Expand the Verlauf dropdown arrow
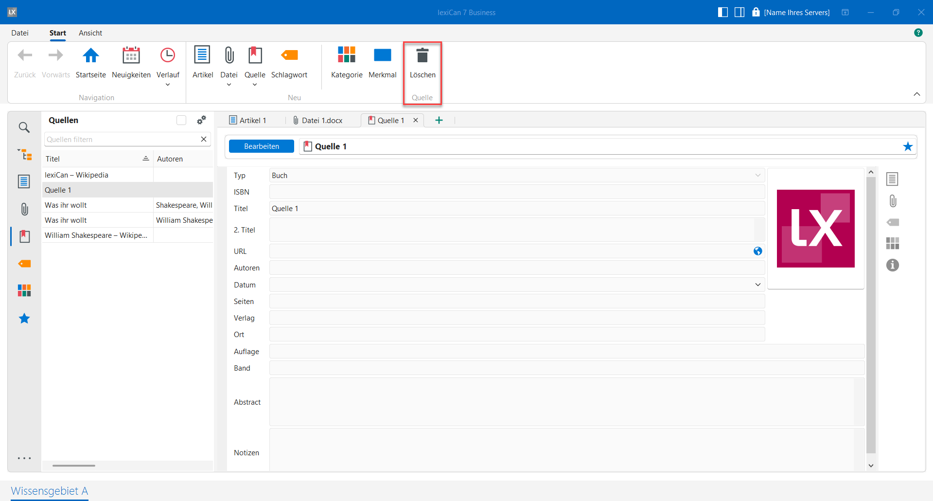Viewport: 933px width, 501px height. (x=168, y=85)
